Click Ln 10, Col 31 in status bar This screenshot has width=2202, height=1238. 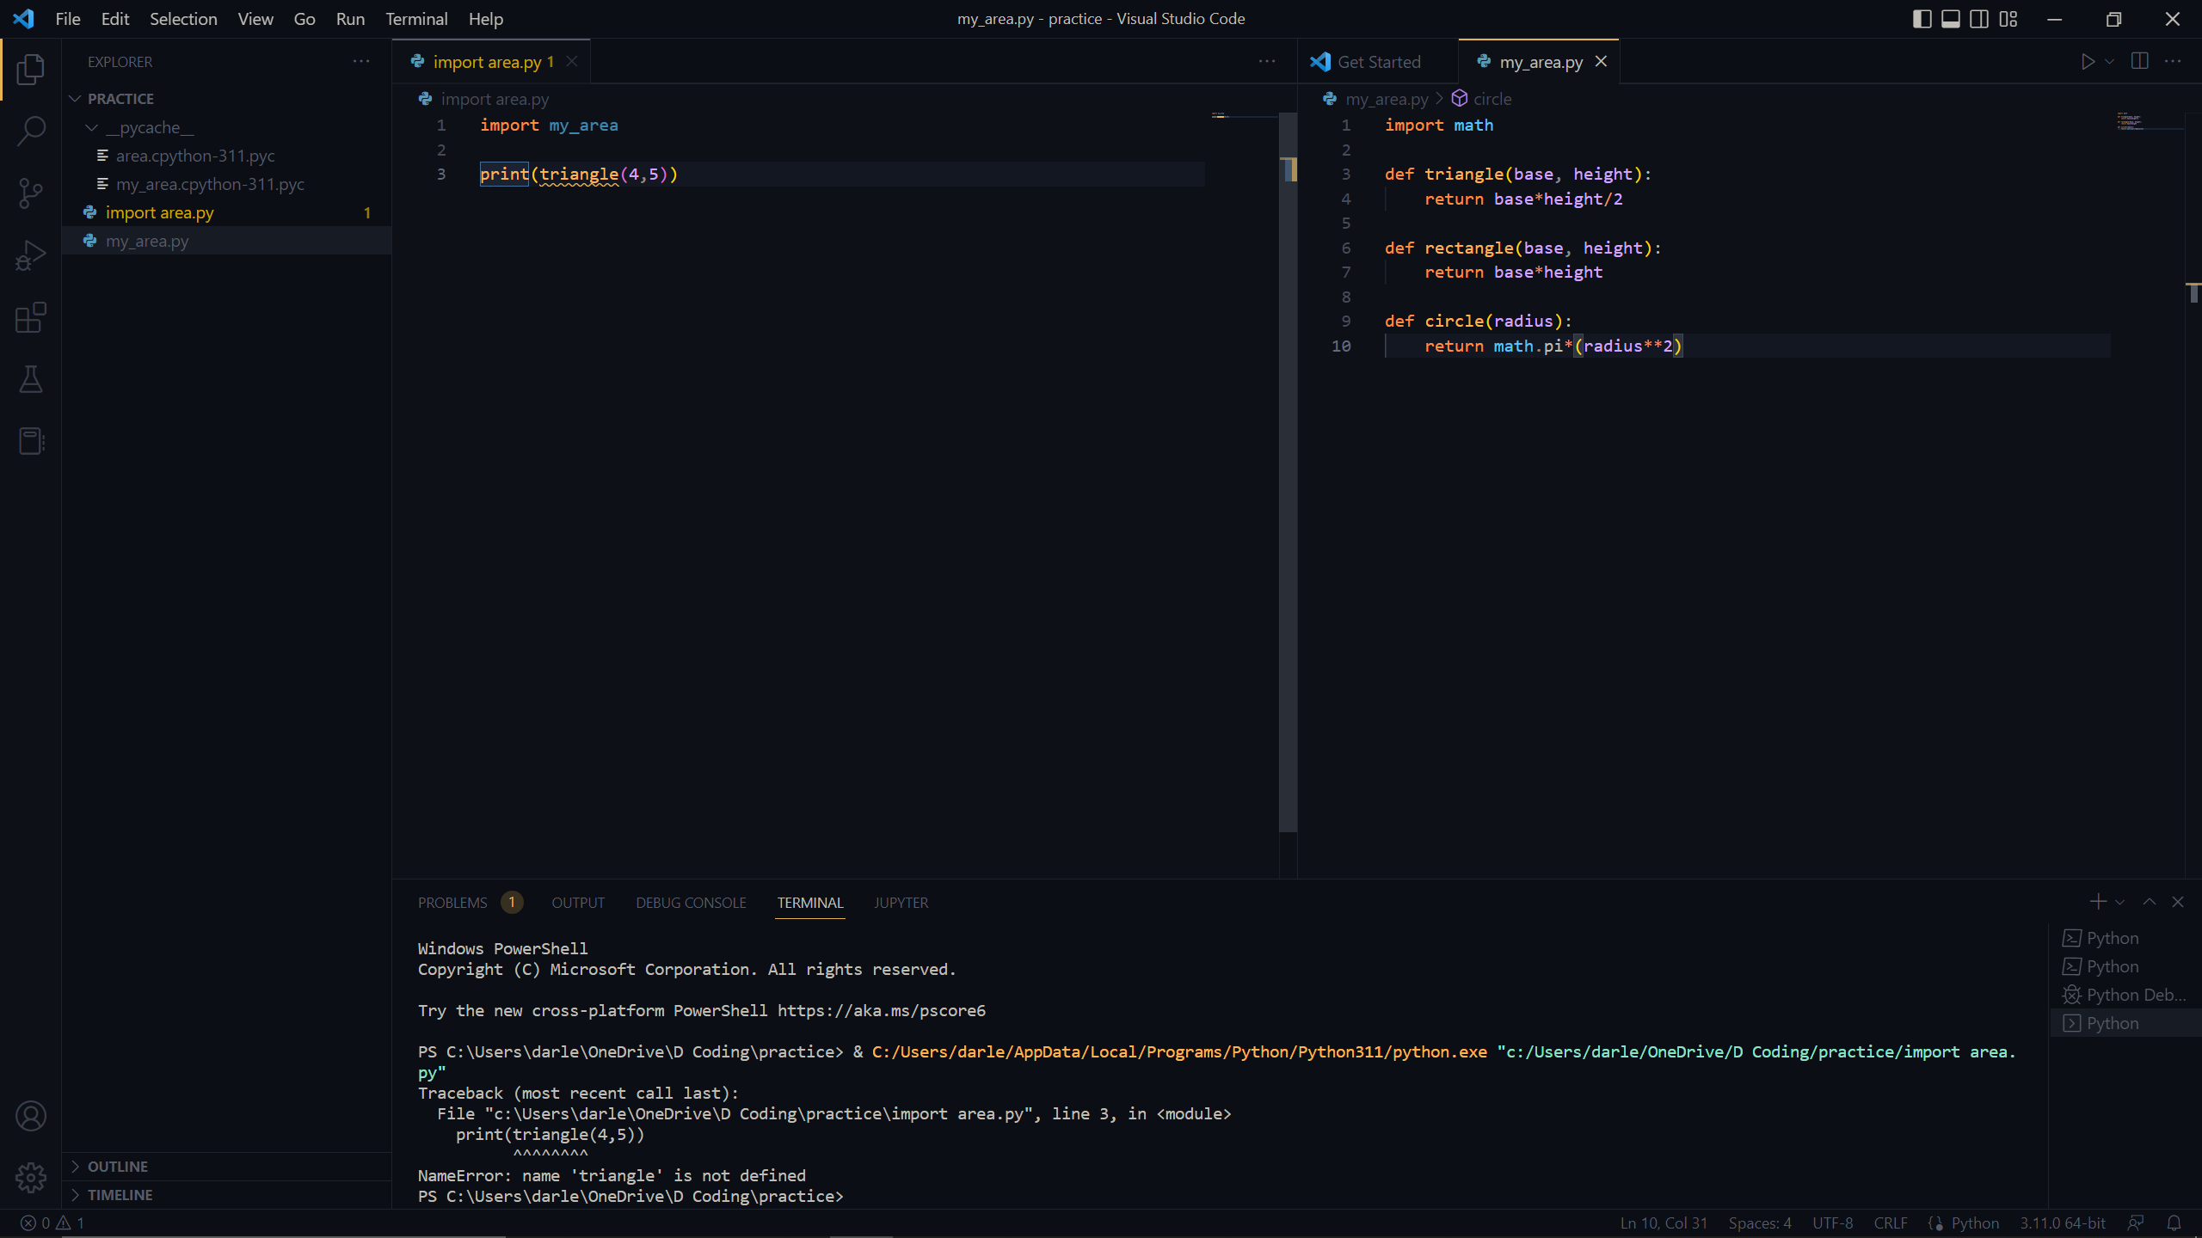1664,1223
